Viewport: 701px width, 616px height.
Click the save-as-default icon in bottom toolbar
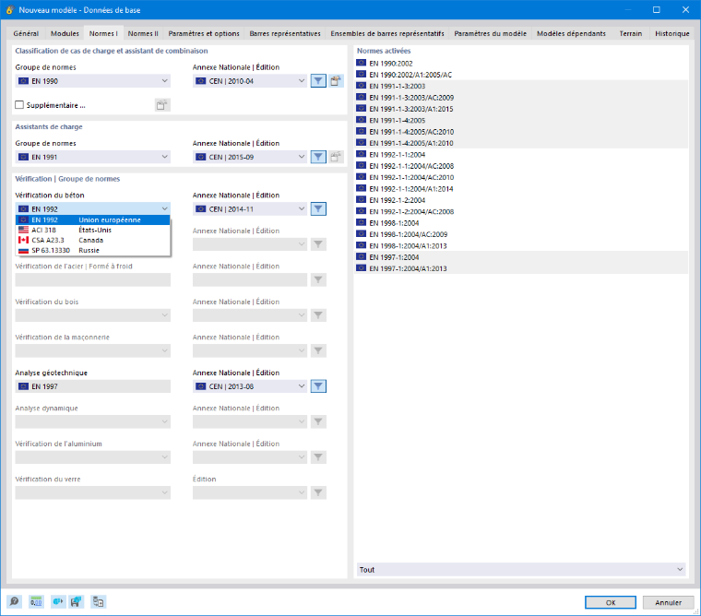click(x=76, y=601)
